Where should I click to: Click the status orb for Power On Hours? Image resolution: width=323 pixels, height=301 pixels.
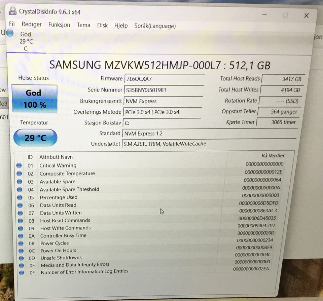click(x=21, y=251)
